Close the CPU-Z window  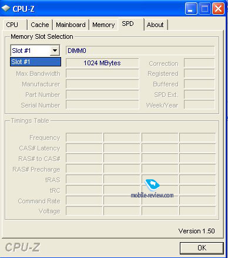coord(219,9)
